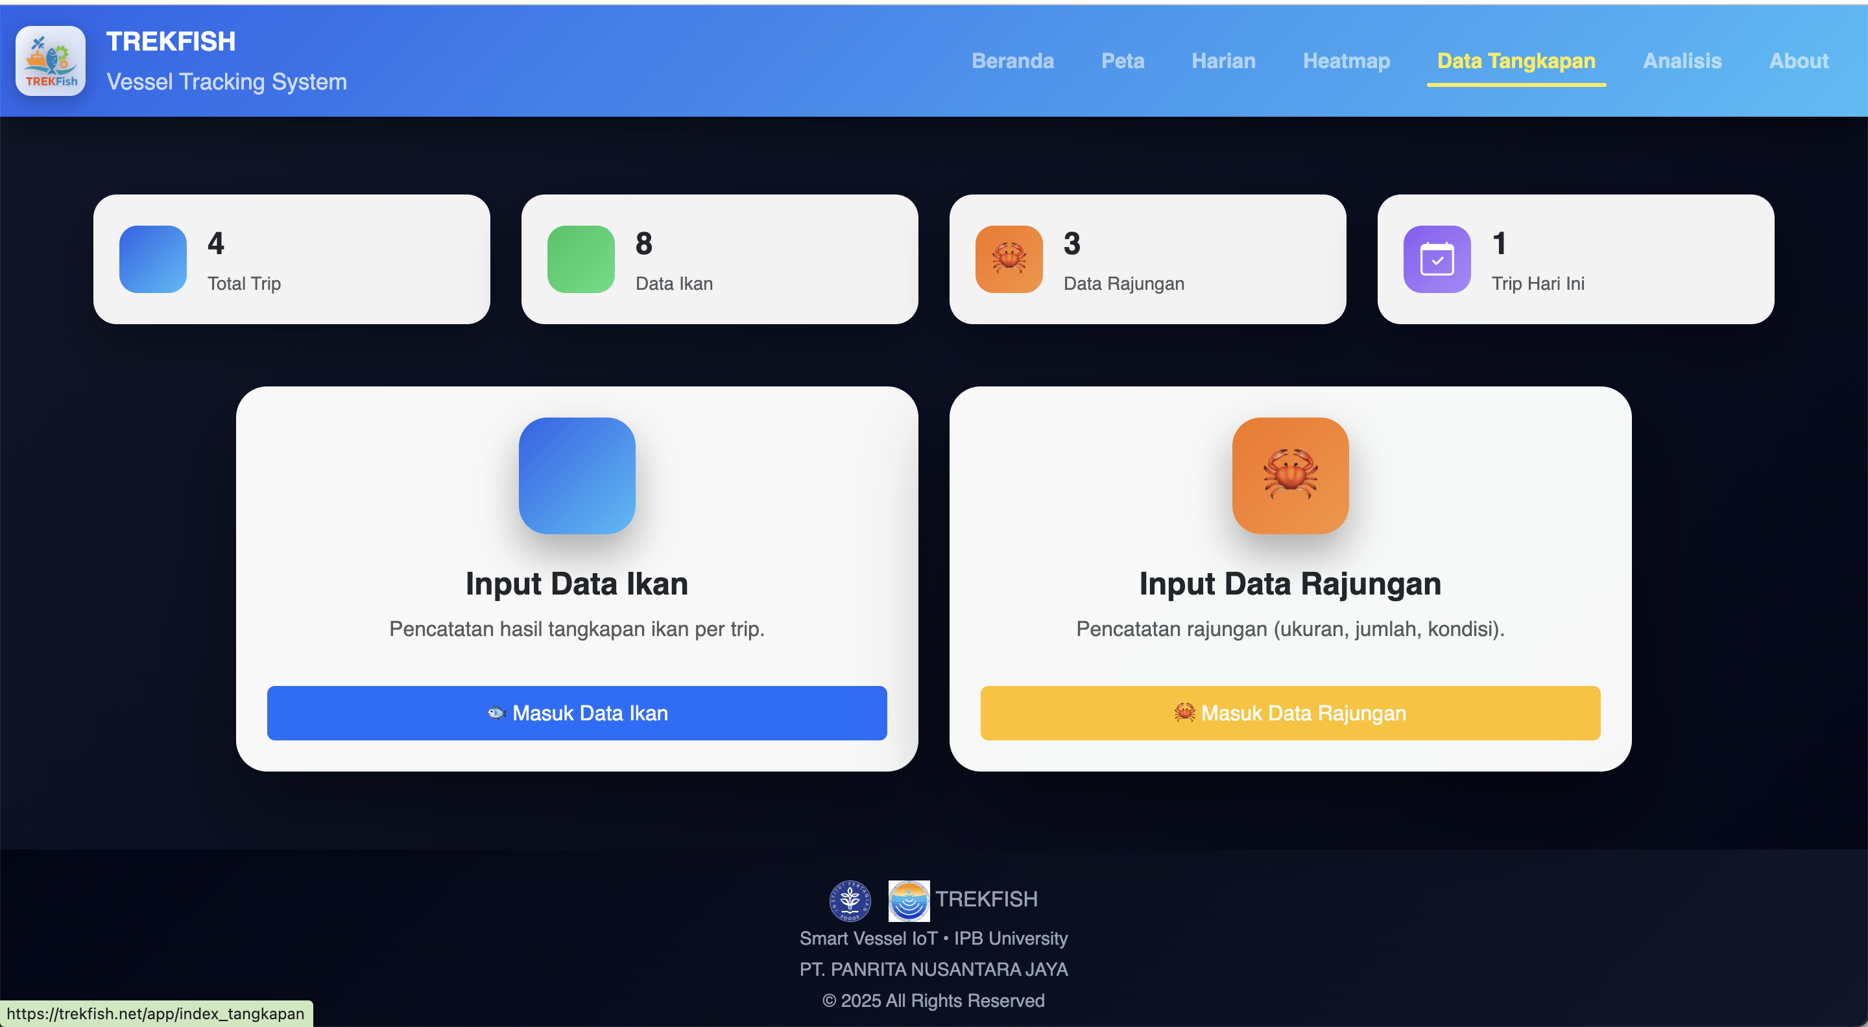Click large orange crab Input Rajungan icon
Viewport: 1868px width, 1027px height.
1290,475
